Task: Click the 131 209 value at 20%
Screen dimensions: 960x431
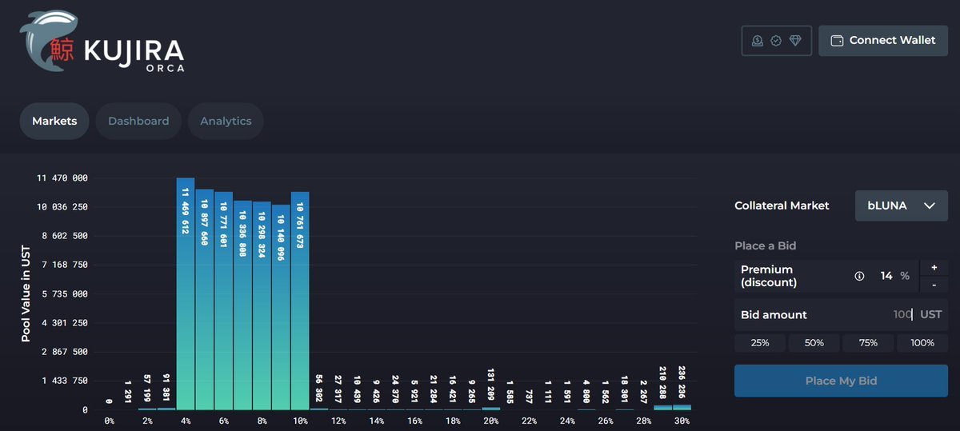Action: click(491, 385)
